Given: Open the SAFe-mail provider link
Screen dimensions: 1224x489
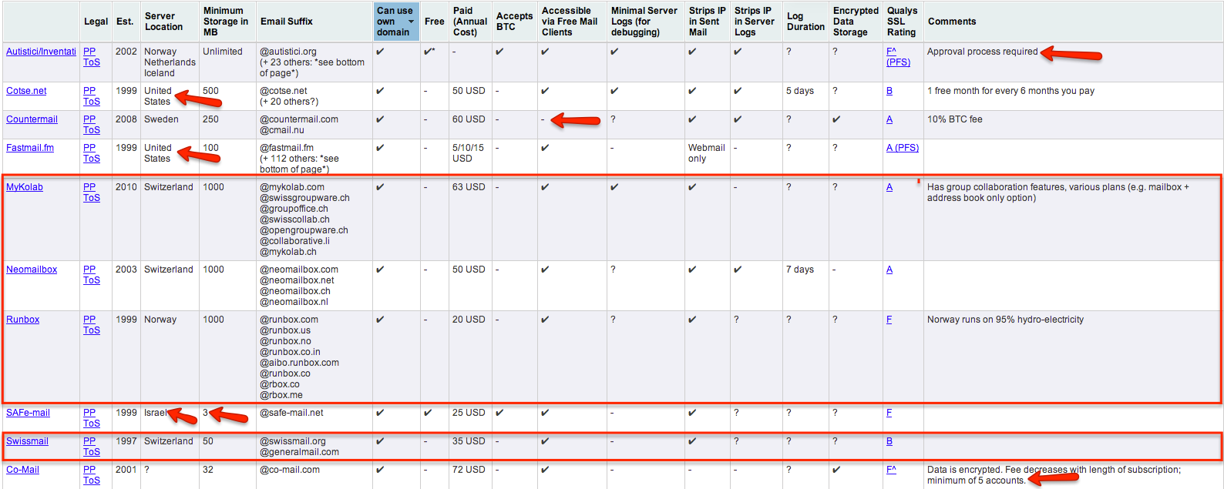Looking at the screenshot, I should 28,413.
